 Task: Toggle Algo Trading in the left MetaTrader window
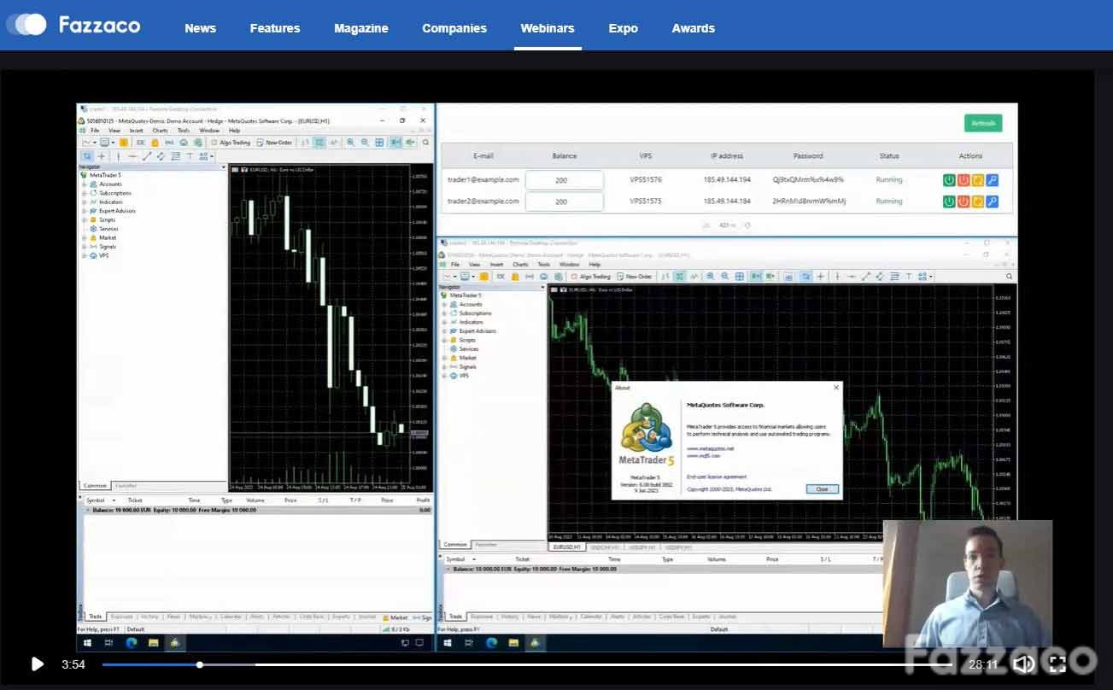[x=231, y=143]
